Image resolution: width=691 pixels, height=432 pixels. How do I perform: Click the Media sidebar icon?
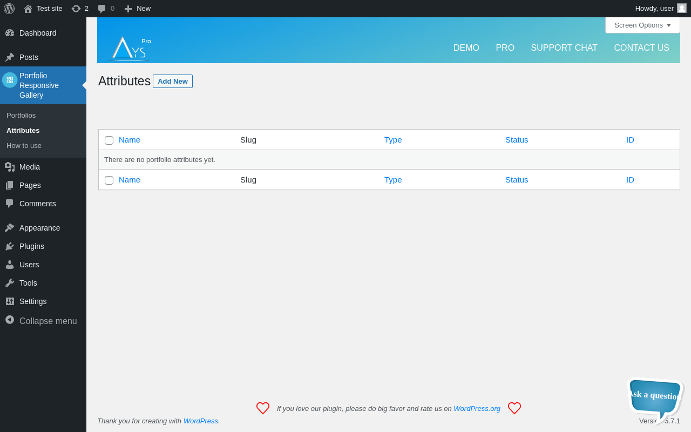[x=10, y=167]
